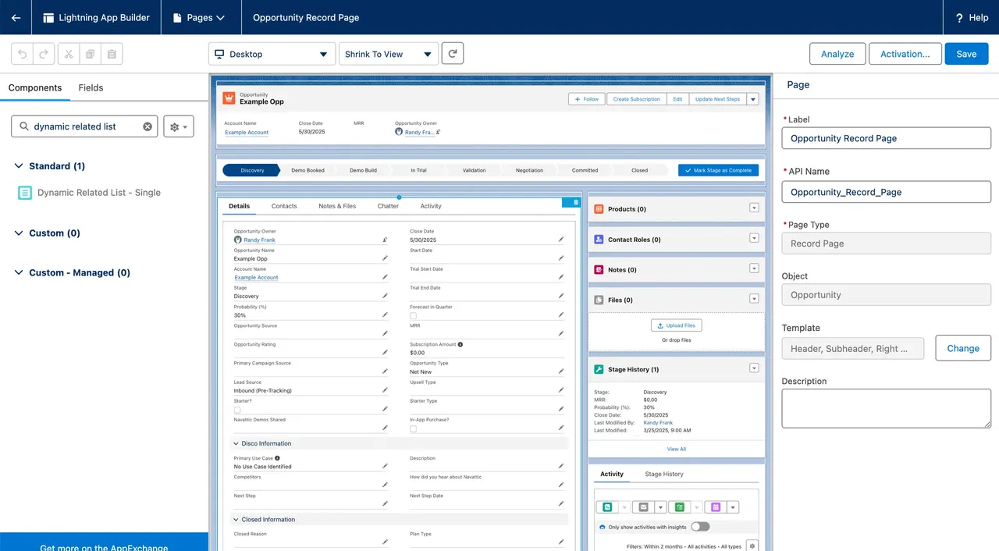Viewport: 999px width, 551px height.
Task: Click the Help question mark icon
Action: pyautogui.click(x=958, y=17)
